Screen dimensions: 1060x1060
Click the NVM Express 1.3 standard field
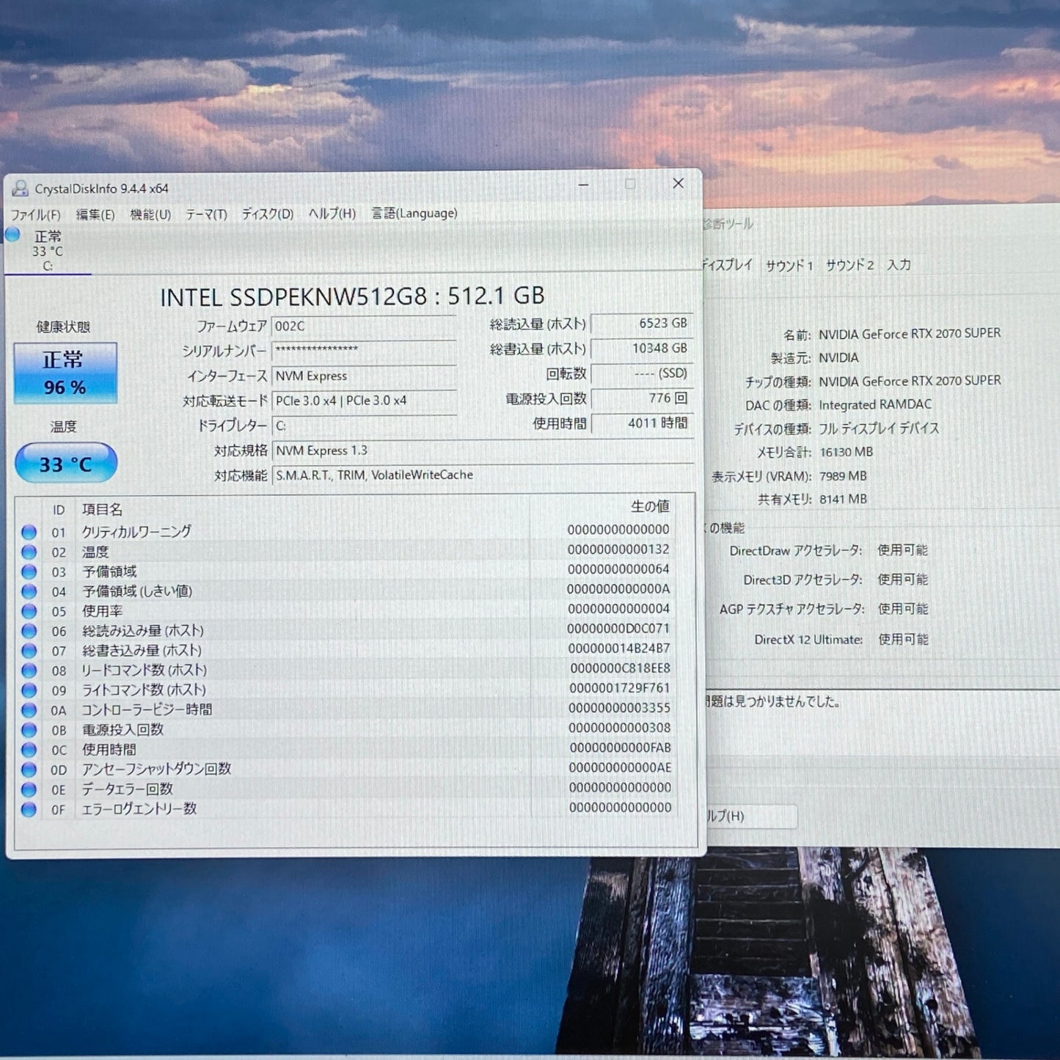coord(483,450)
